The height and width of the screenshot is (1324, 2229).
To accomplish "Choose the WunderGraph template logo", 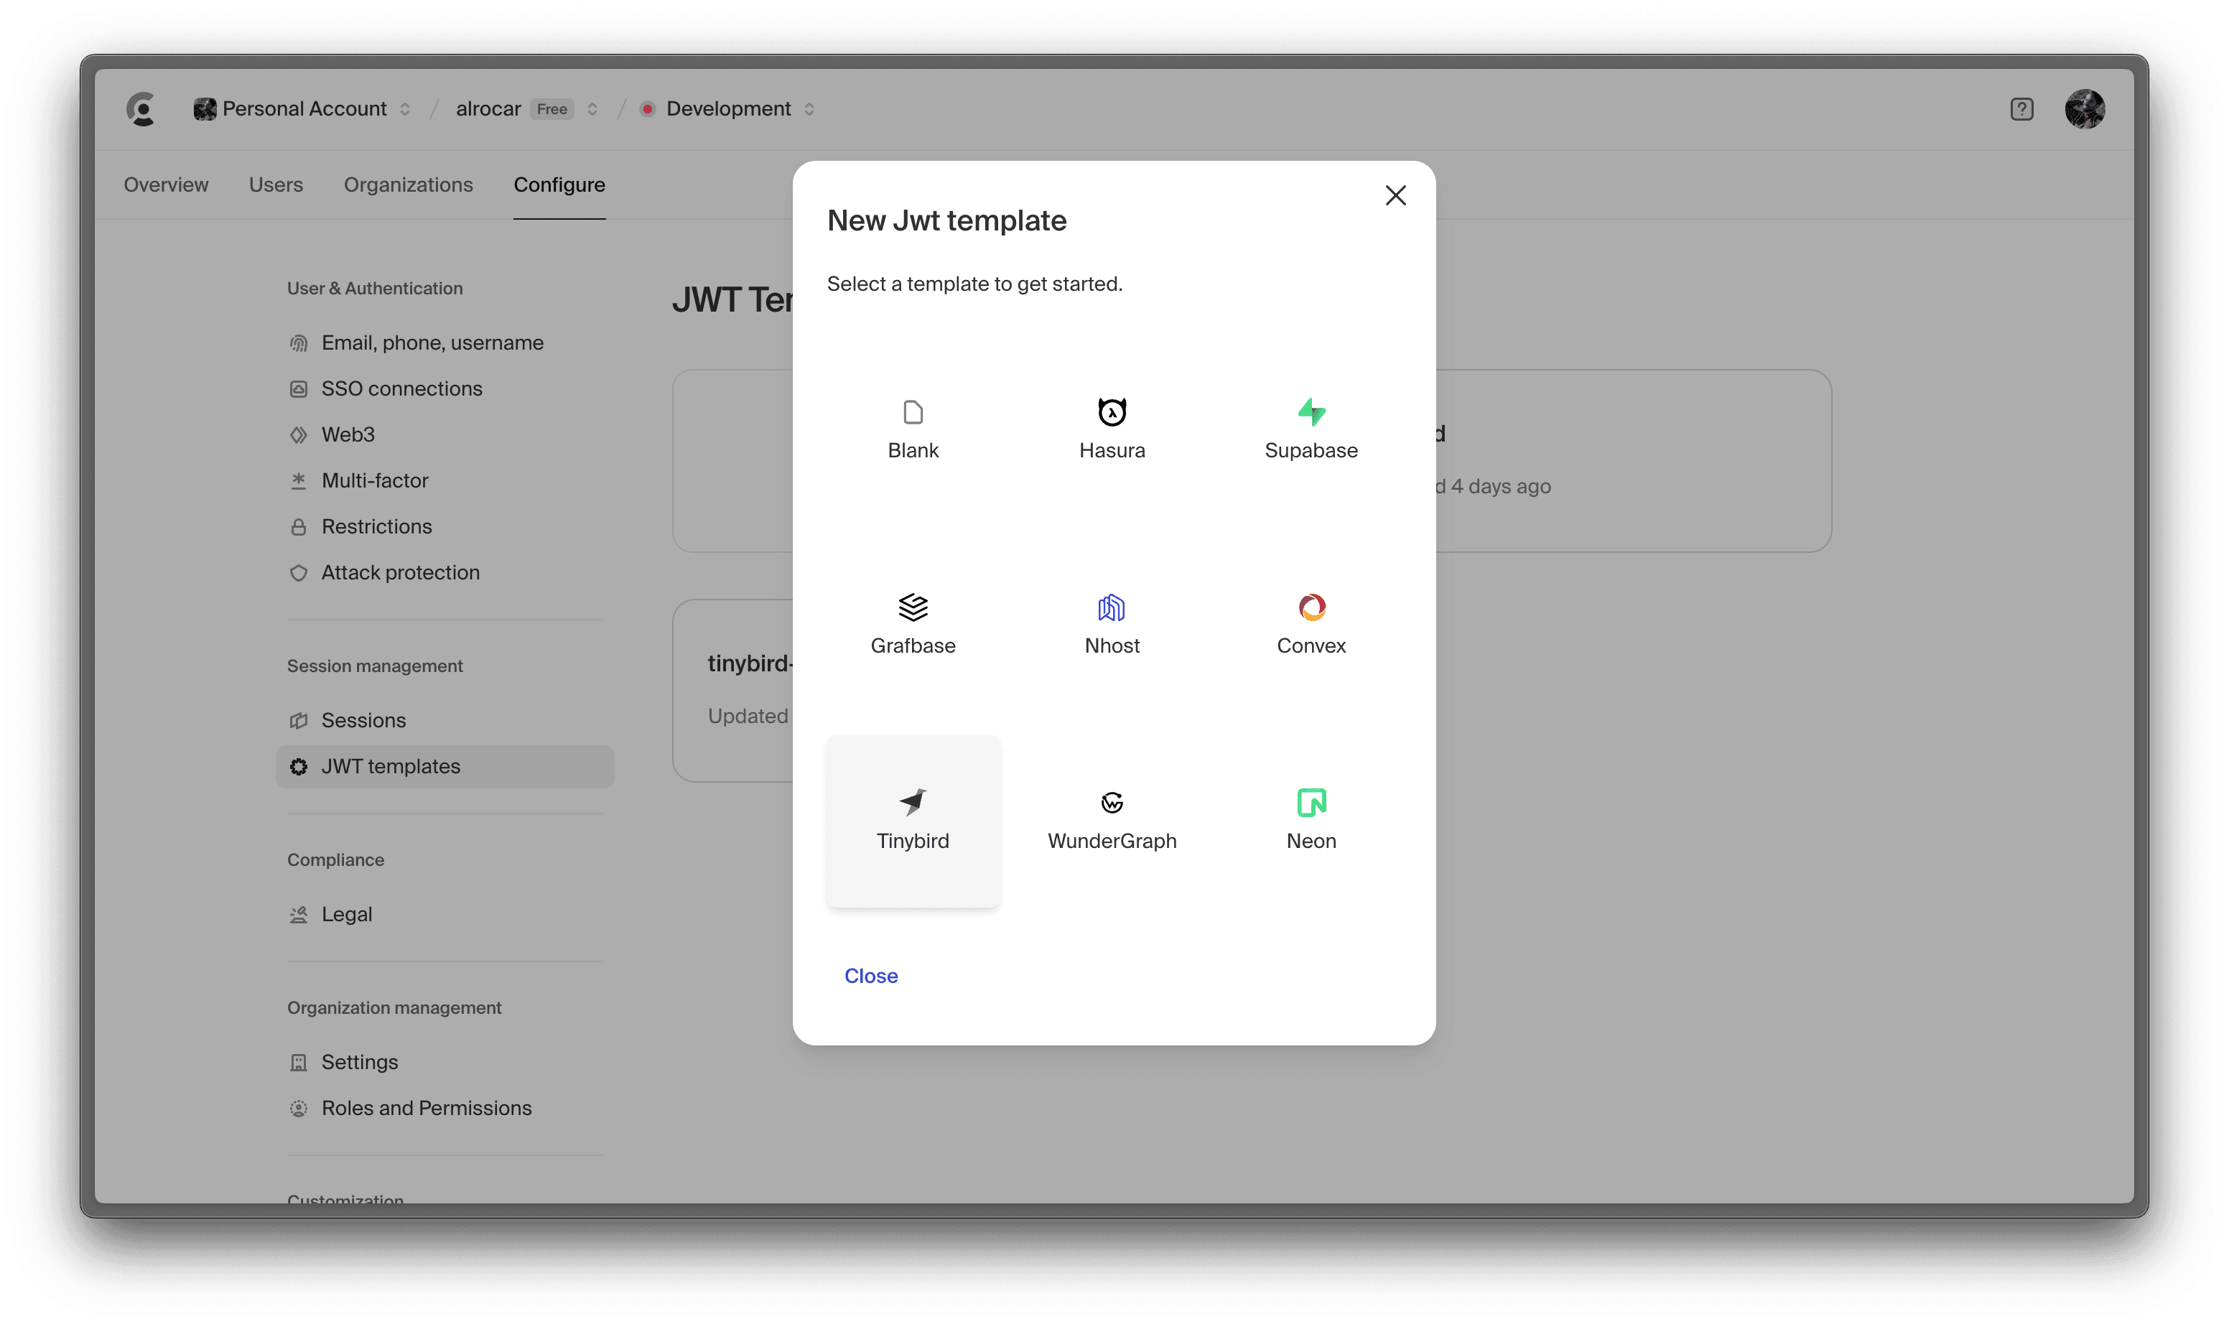I will click(1112, 802).
